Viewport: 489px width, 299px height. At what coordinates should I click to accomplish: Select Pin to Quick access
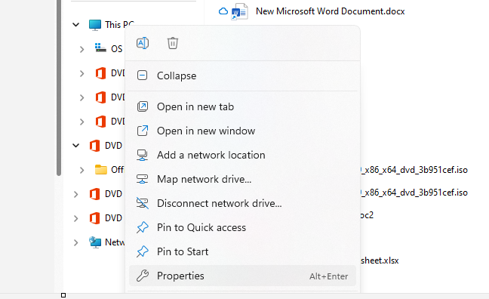coord(242,227)
